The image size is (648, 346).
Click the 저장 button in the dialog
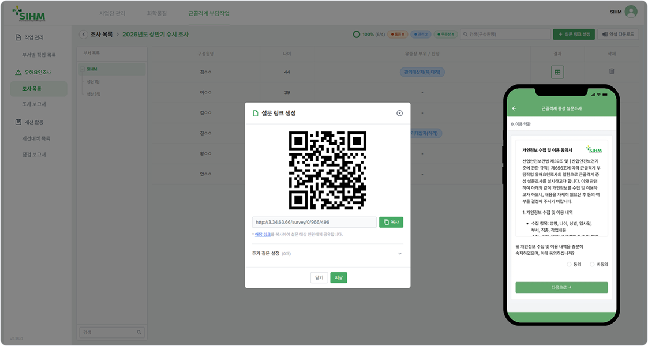point(339,278)
